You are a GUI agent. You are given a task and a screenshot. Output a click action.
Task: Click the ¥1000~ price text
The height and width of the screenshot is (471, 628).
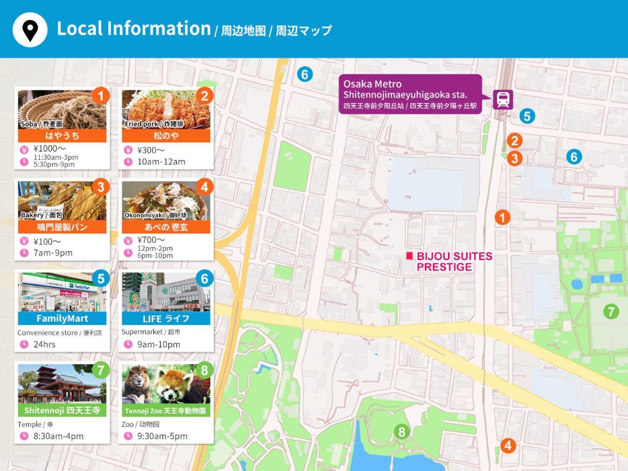(50, 149)
